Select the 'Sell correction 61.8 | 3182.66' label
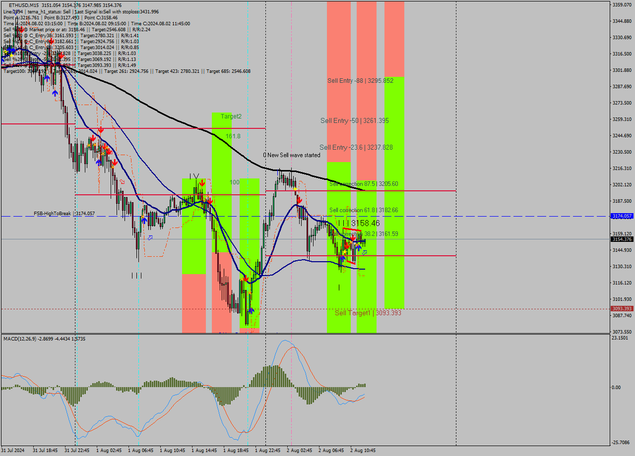The width and height of the screenshot is (635, 456). click(364, 210)
